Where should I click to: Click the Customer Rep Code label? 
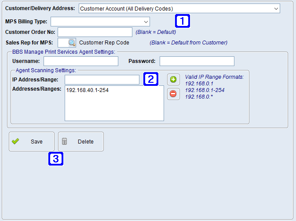[104, 43]
